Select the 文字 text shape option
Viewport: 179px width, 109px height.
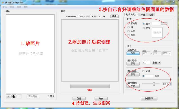tap(144, 24)
